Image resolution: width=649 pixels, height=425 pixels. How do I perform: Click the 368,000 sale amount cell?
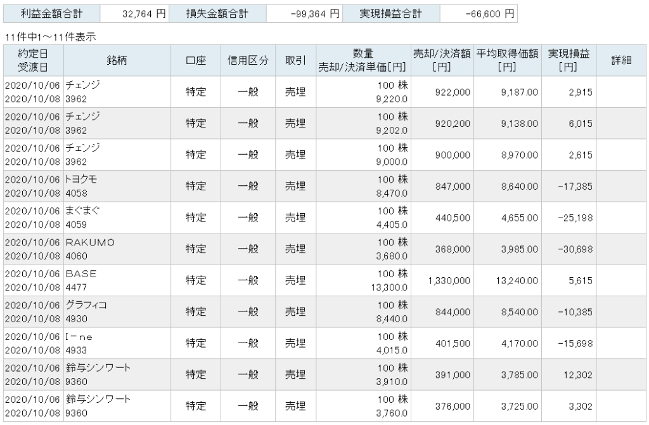pyautogui.click(x=442, y=249)
